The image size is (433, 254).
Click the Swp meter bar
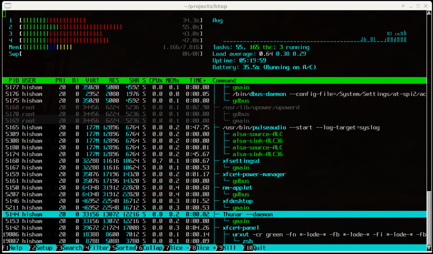(x=111, y=54)
